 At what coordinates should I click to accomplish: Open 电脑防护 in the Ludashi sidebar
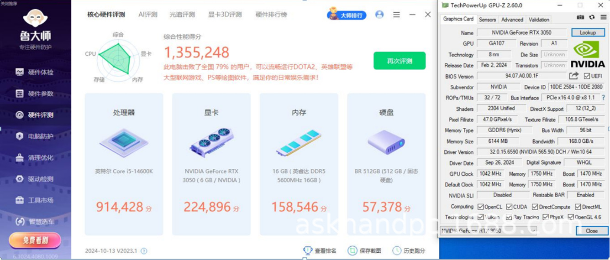pyautogui.click(x=35, y=136)
